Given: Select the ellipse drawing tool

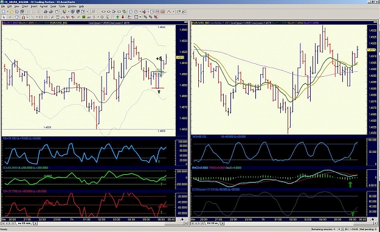Looking at the screenshot, I should pyautogui.click(x=46, y=17).
